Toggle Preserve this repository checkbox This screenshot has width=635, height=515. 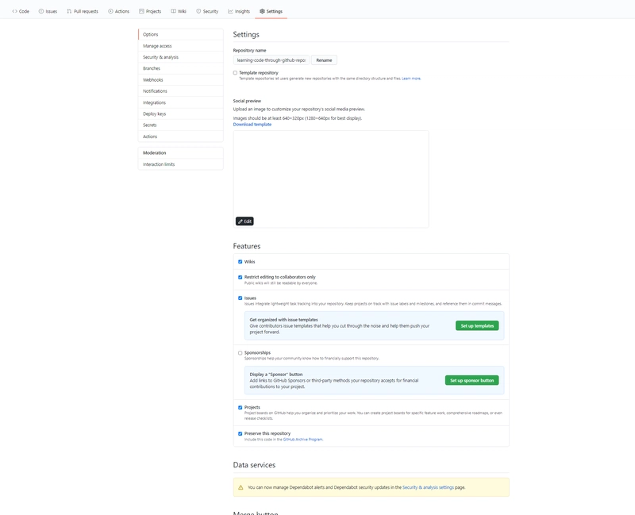click(x=241, y=433)
